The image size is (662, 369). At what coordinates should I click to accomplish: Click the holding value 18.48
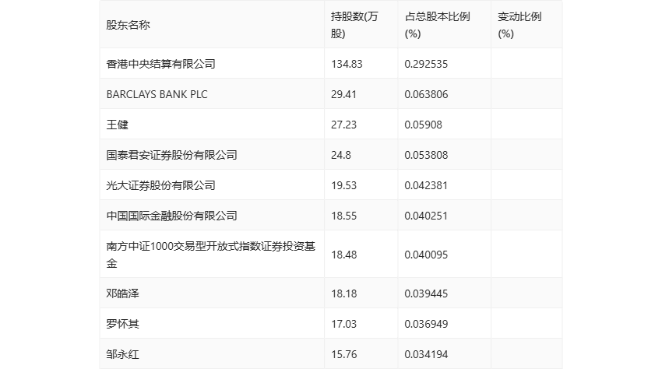pos(343,255)
